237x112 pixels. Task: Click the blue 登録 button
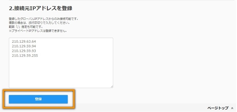click(38, 99)
